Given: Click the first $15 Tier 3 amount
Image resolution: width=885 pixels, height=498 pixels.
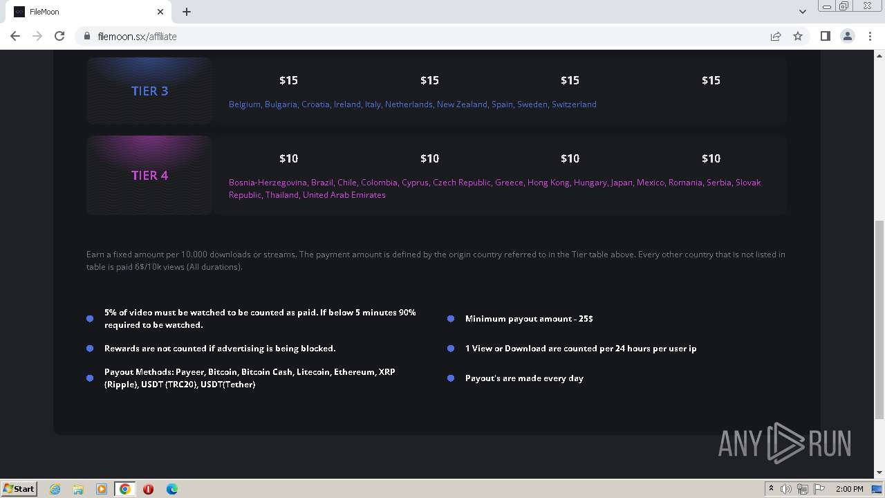Looking at the screenshot, I should 288,80.
